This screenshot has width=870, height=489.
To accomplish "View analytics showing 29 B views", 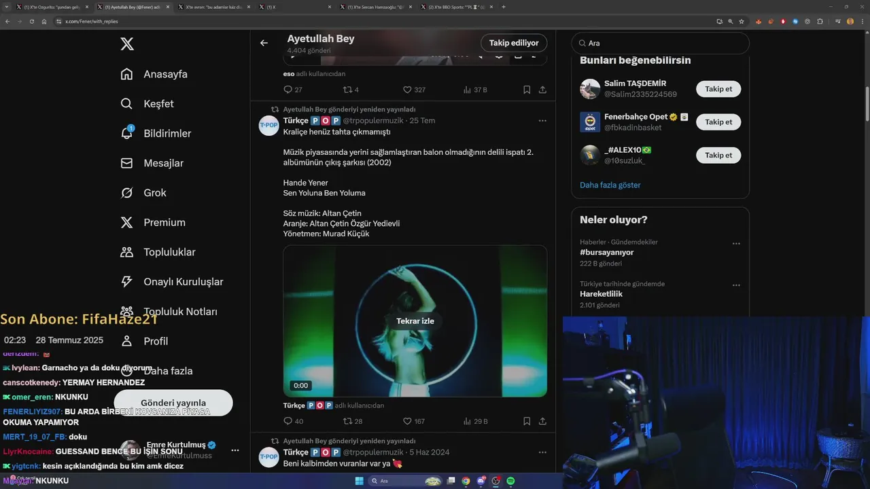I will pos(475,421).
